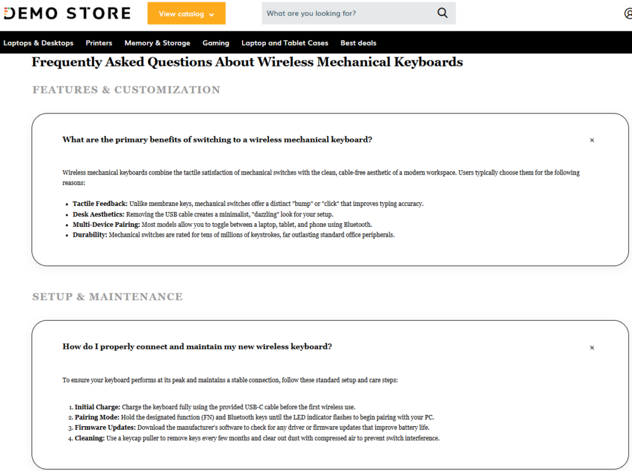Visit the Best deals page
Image resolution: width=632 pixels, height=471 pixels.
358,43
